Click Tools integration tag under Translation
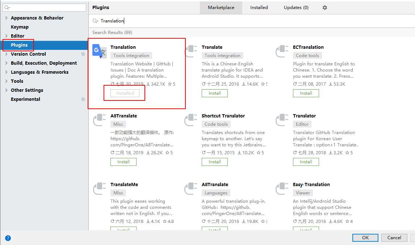The image size is (415, 245). (131, 55)
